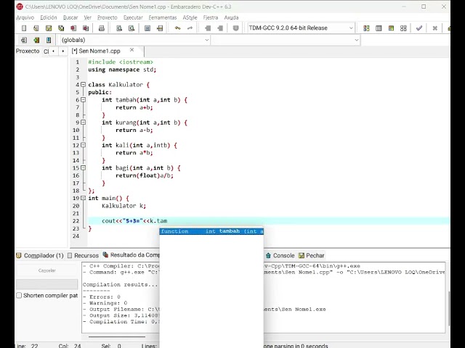The width and height of the screenshot is (465, 348).
Task: Click the compile progress bar
Action: tap(46, 284)
